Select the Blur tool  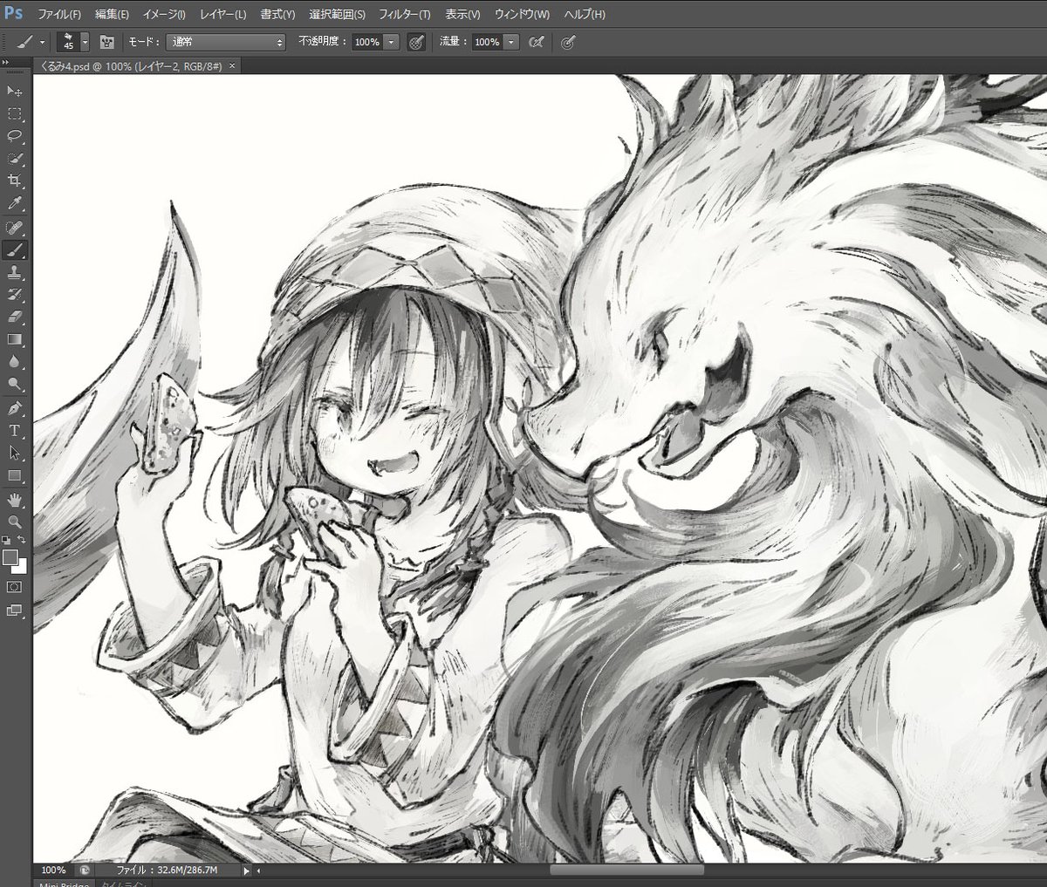coord(15,362)
